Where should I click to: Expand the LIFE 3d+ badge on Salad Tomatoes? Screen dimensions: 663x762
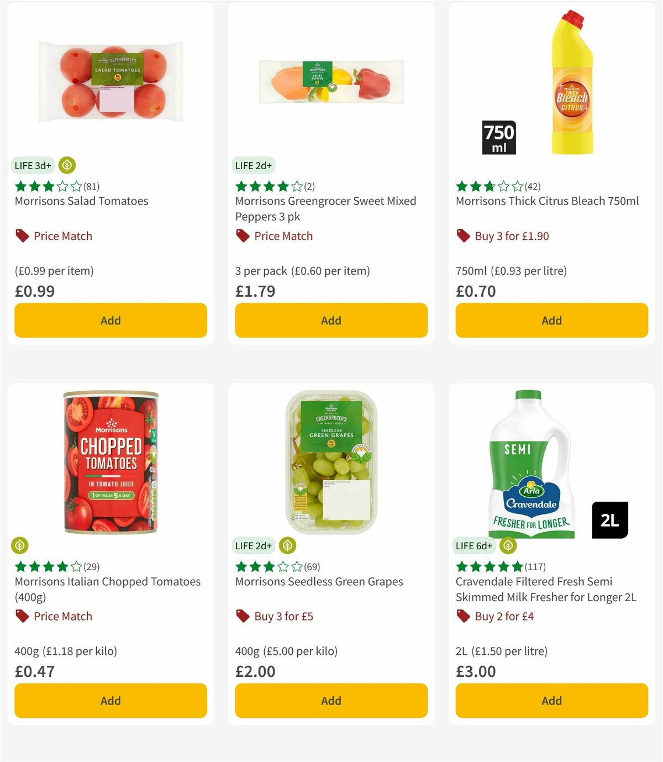click(x=33, y=165)
